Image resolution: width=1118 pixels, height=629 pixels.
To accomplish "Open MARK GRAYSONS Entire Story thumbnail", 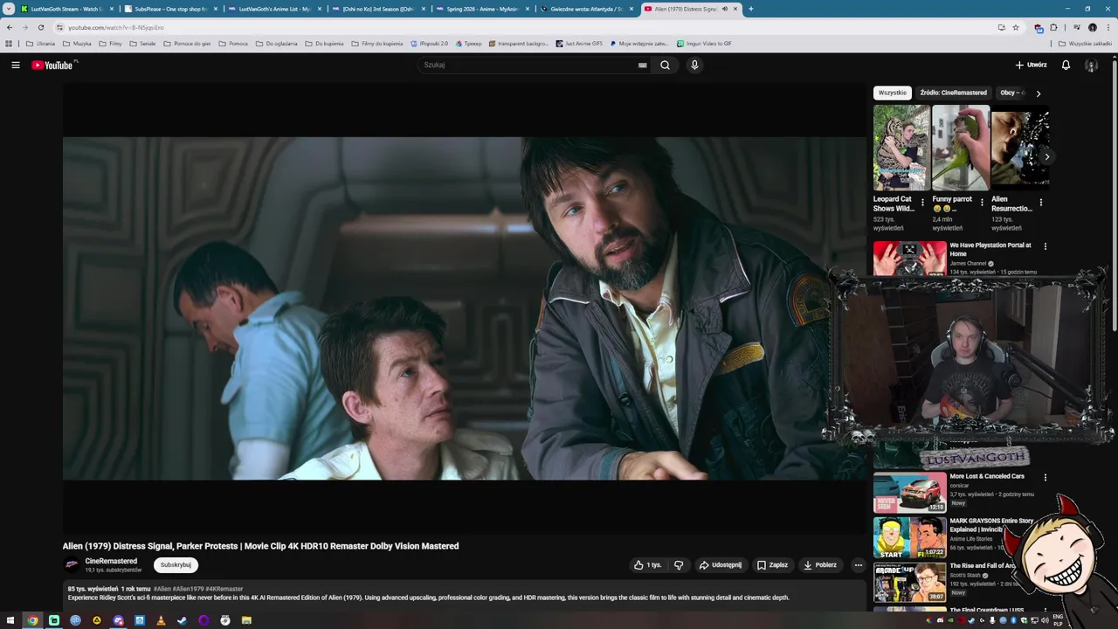I will (909, 537).
